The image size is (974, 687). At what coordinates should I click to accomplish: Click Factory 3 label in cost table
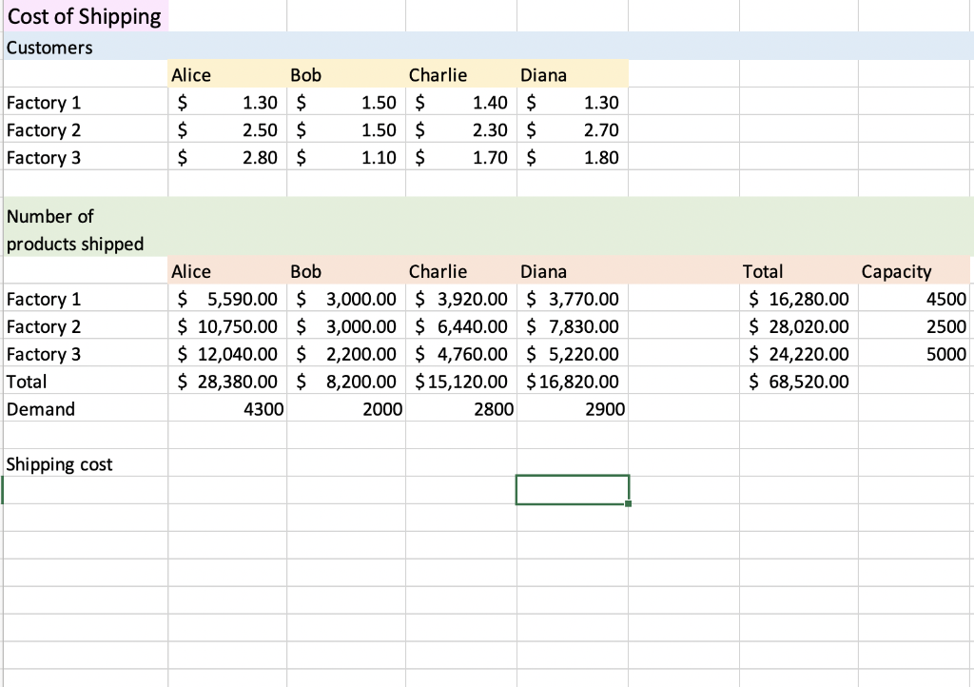(85, 157)
